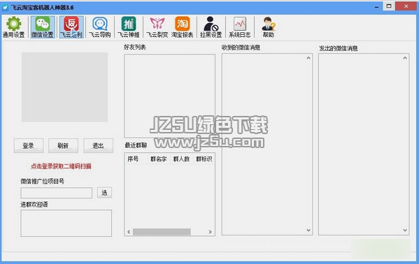The image size is (419, 264).
Task: Click inside the 好友列表 friends list box
Action: 170,96
